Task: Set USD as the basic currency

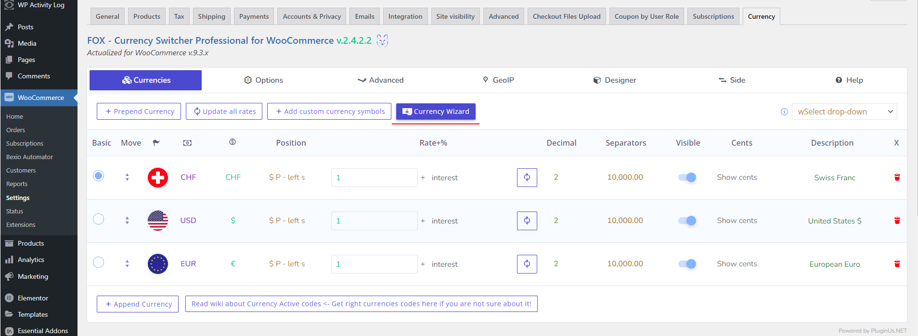Action: tap(98, 219)
